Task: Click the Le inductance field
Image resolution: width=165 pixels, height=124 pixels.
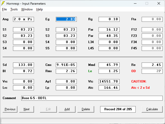Action: (109, 71)
